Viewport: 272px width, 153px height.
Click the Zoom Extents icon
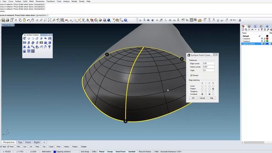[x=49, y=20]
